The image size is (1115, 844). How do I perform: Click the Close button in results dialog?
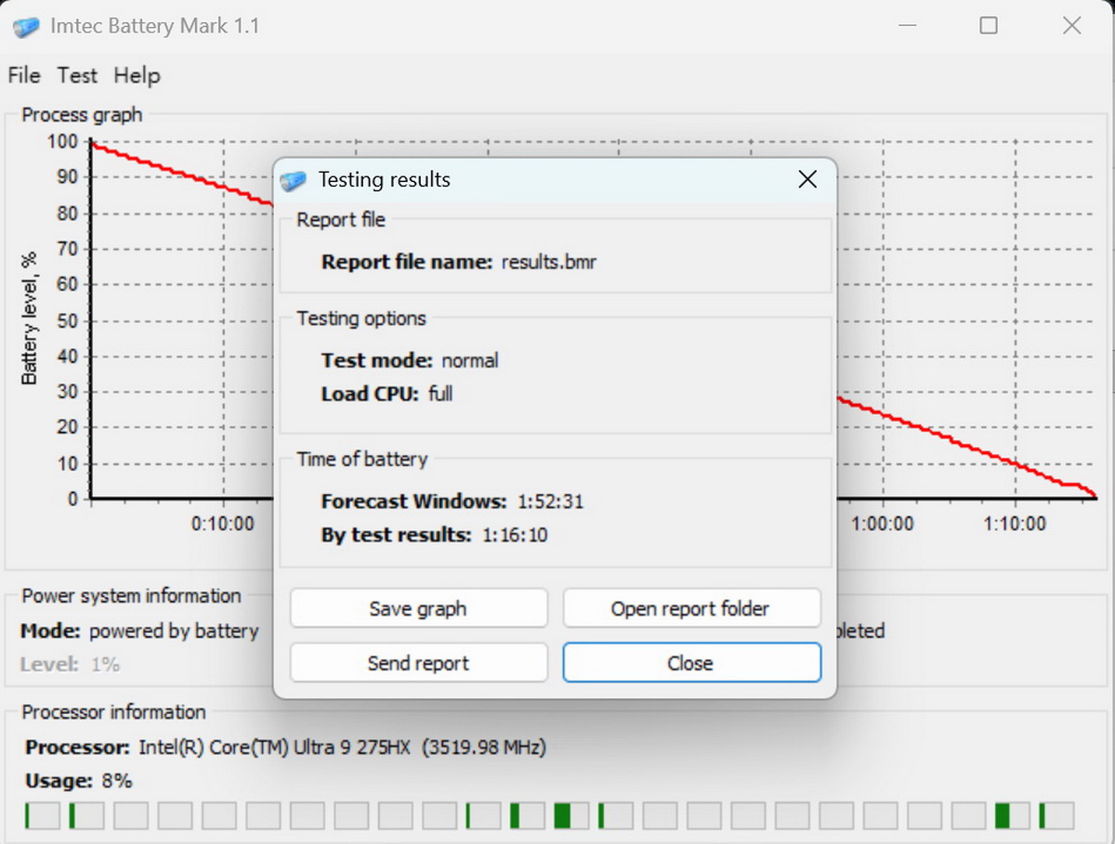(x=691, y=663)
